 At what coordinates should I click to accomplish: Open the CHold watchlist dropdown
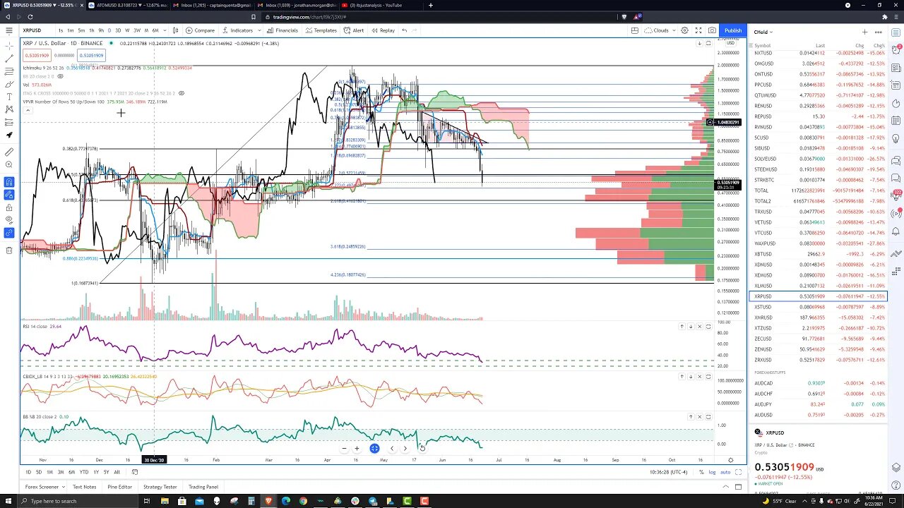pos(763,32)
